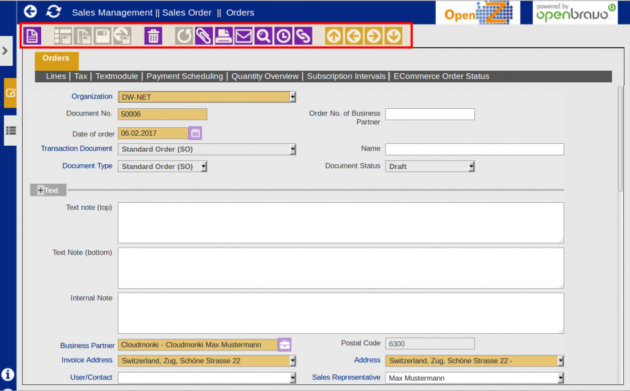Screen dimensions: 630x391
Task: Click the Invoice Address label link
Action: pyautogui.click(x=87, y=360)
